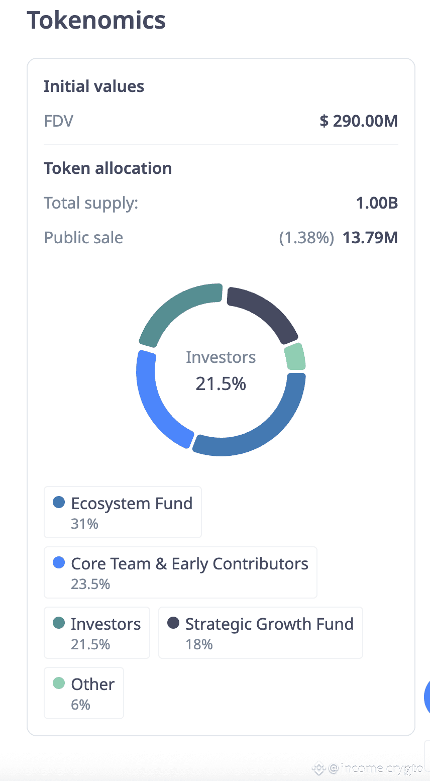Click the Initial values section heading
This screenshot has width=430, height=781.
pos(94,86)
